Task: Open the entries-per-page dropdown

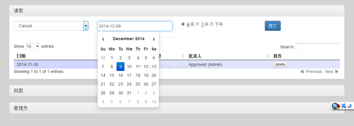Action: tap(33, 46)
